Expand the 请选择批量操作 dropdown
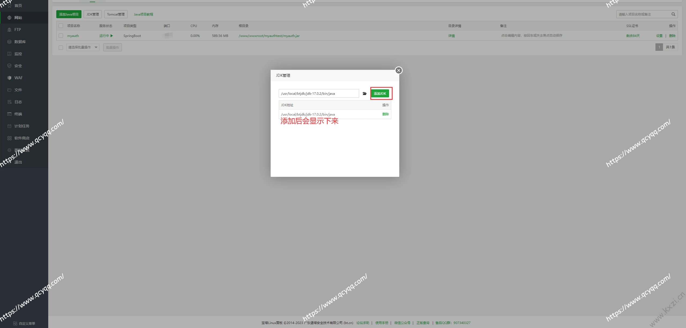 [x=83, y=48]
